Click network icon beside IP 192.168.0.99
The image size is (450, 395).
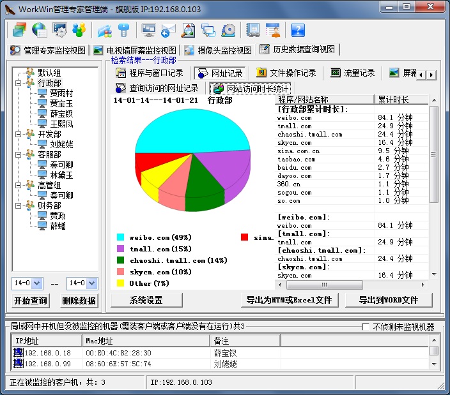[x=19, y=363]
